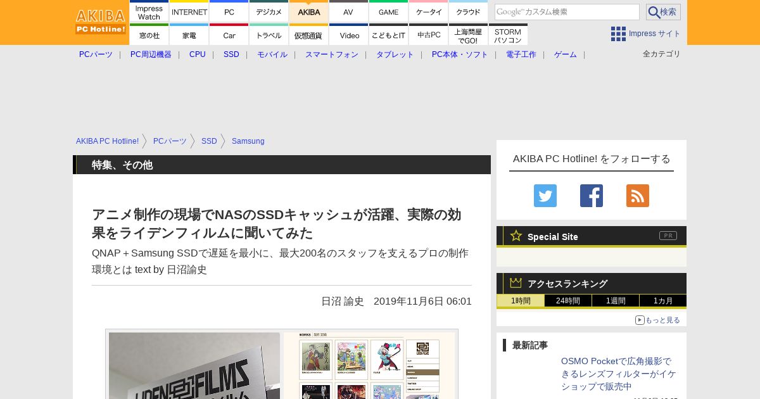
Task: Open the ケータイ Watch tab
Action: [428, 11]
